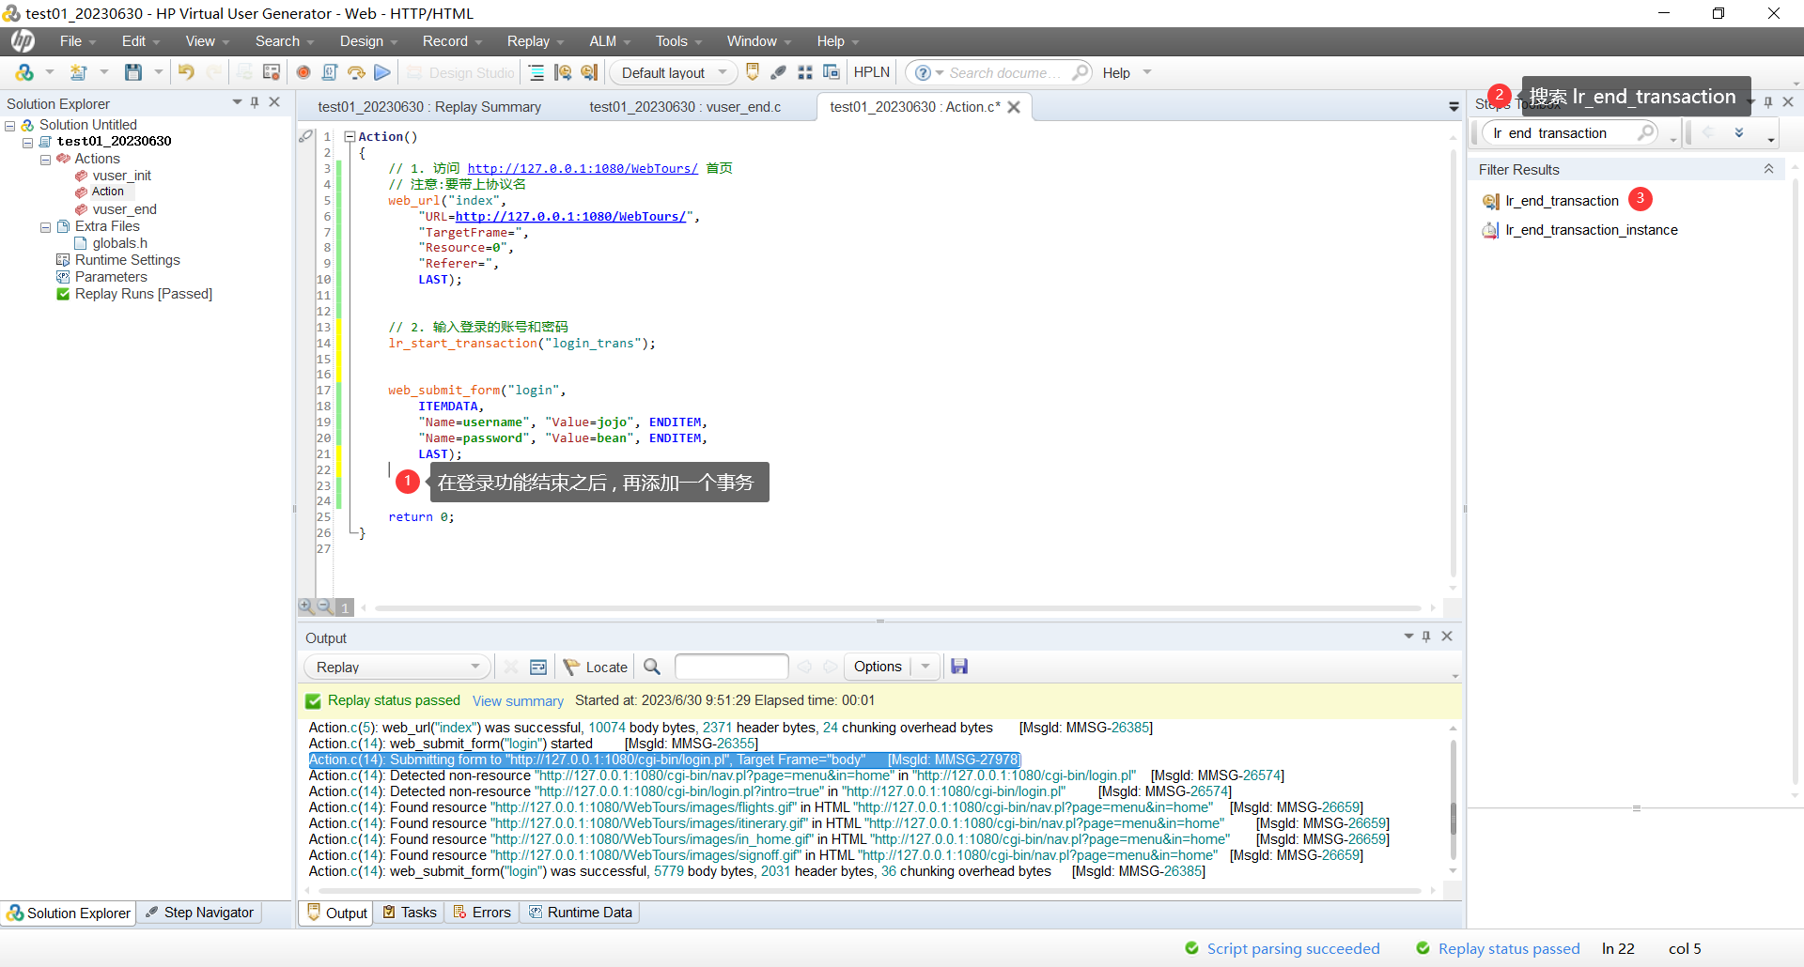The image size is (1804, 967).
Task: Open the Runtime Data tab
Action: pos(581,913)
